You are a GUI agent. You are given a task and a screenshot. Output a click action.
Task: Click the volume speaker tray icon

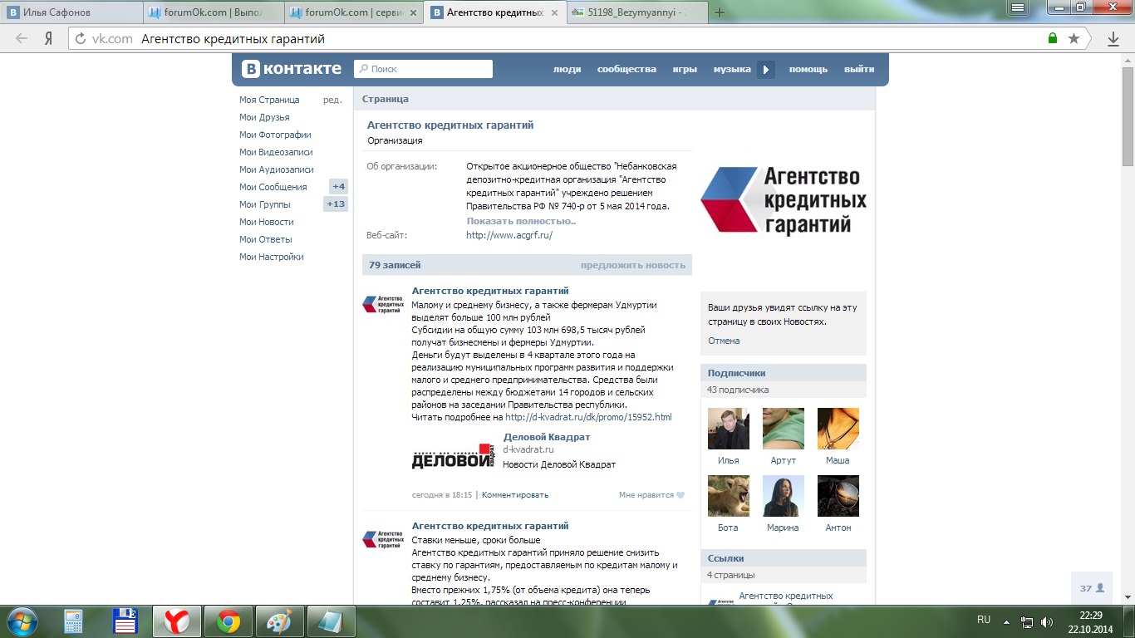1047,621
